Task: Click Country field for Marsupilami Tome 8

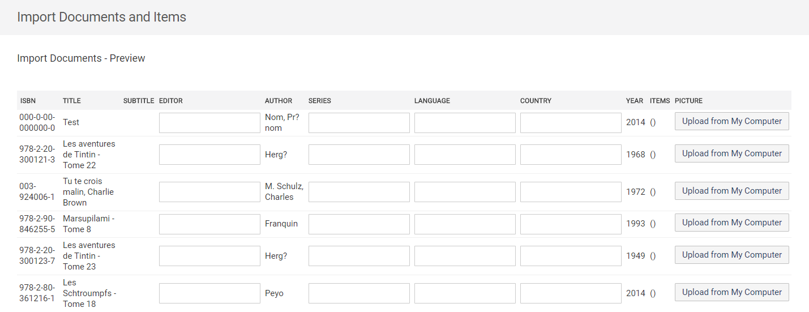Action: (571, 224)
